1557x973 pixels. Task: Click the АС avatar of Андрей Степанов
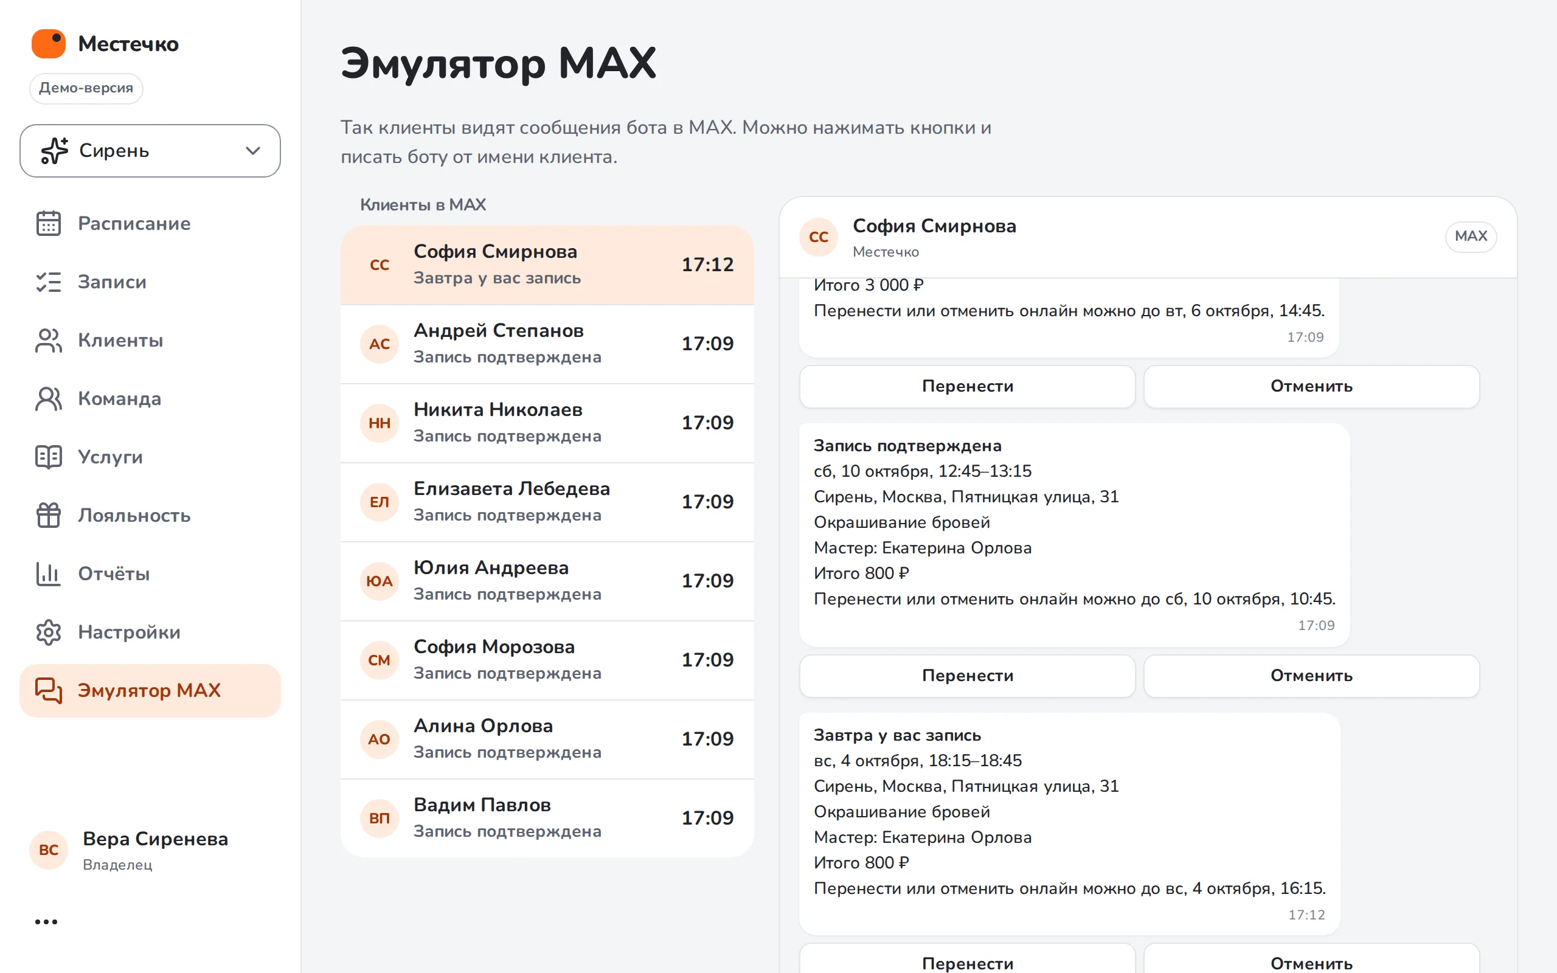[380, 344]
